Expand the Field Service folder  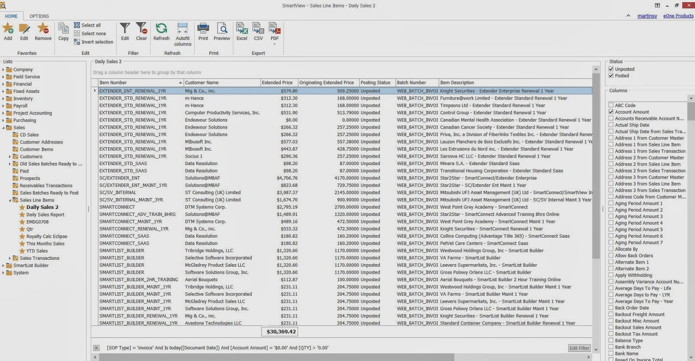pos(3,77)
